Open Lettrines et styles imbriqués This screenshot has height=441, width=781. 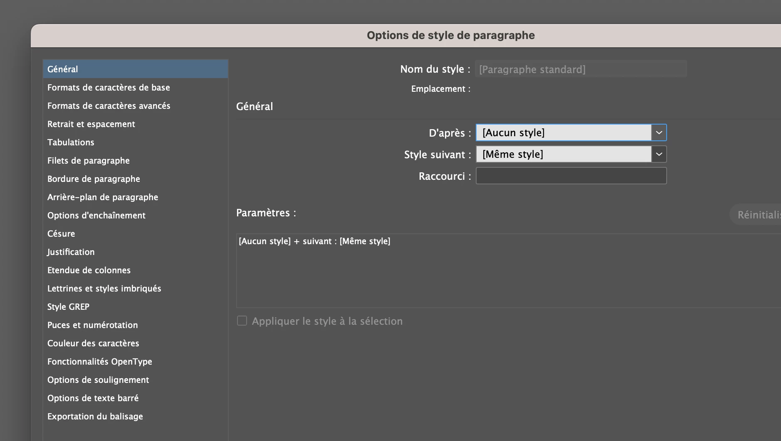pyautogui.click(x=104, y=289)
